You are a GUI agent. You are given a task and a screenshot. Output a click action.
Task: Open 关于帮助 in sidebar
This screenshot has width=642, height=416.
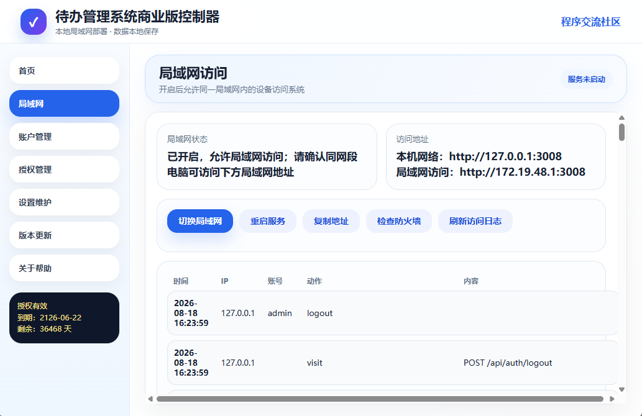pos(64,268)
